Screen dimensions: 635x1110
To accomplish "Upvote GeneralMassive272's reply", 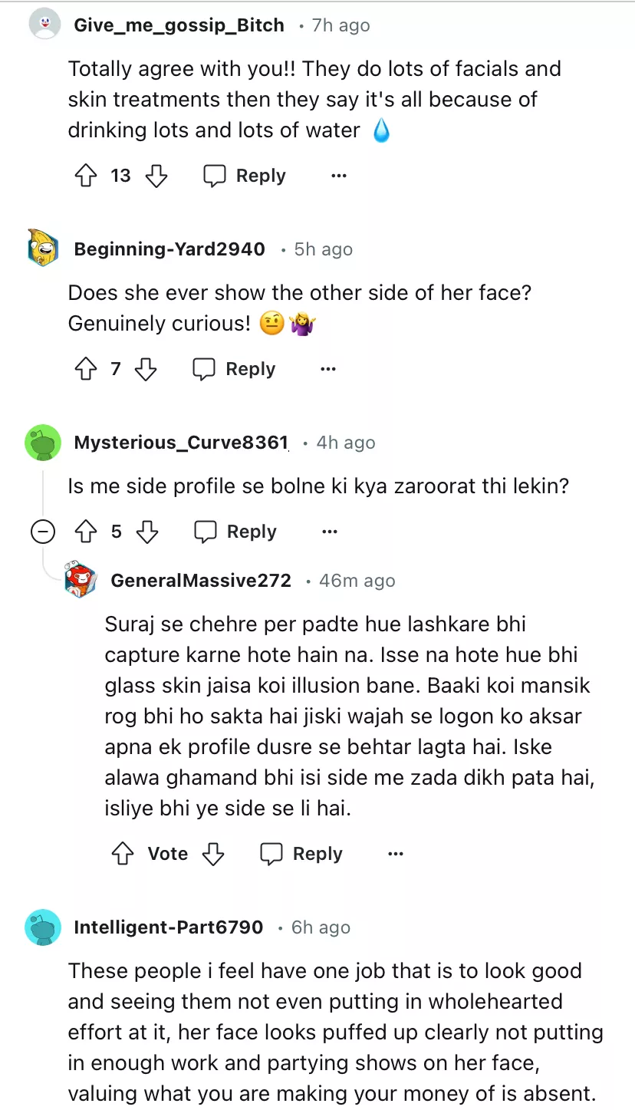I will tap(123, 854).
